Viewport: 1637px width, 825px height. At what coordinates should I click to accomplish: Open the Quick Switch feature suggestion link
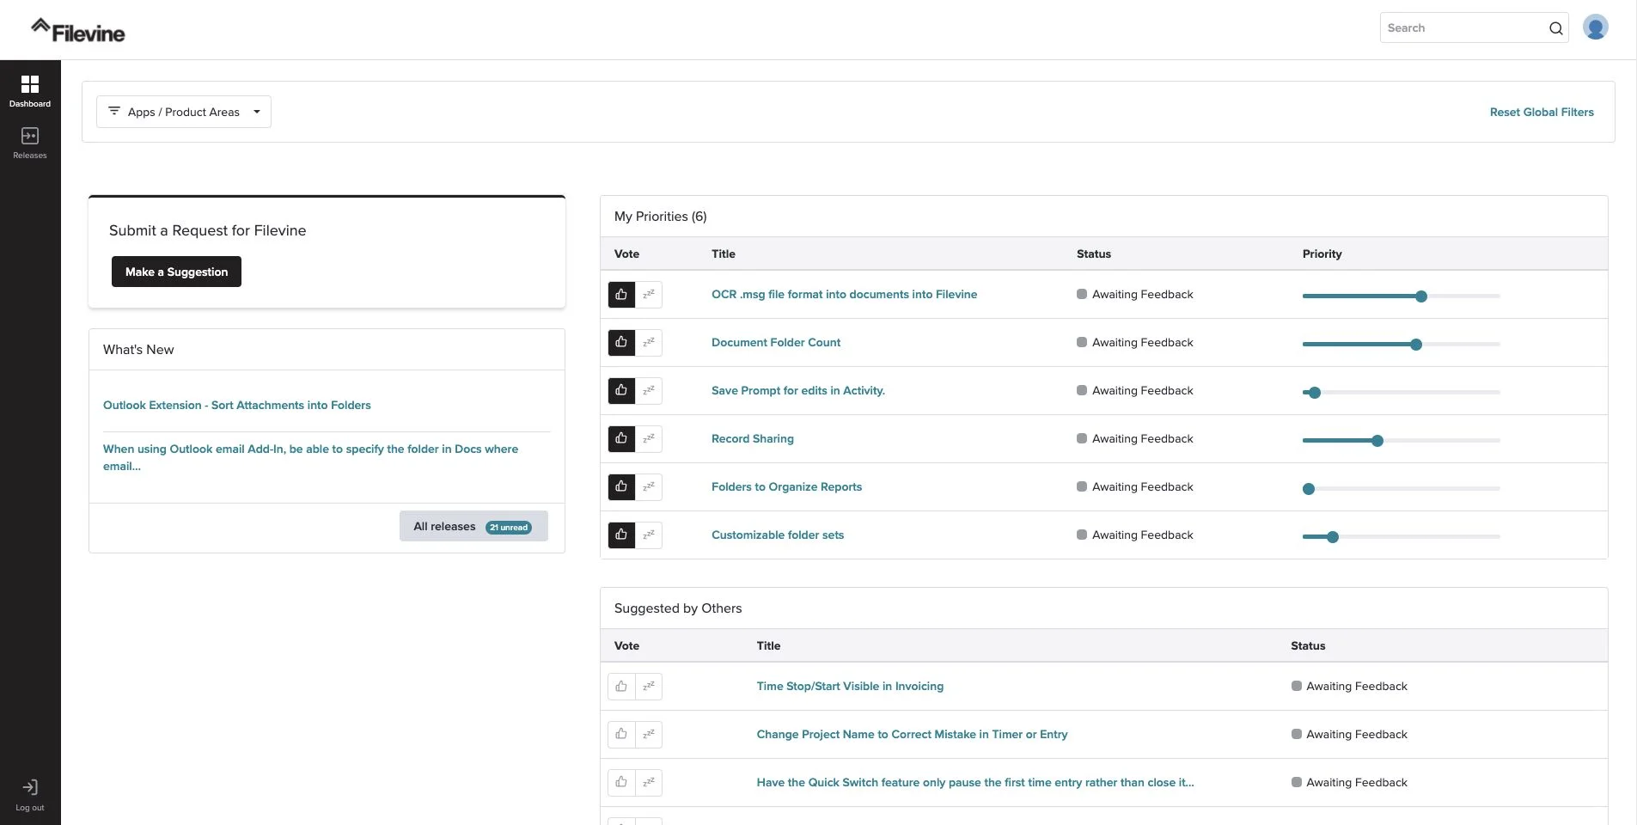pyautogui.click(x=975, y=782)
